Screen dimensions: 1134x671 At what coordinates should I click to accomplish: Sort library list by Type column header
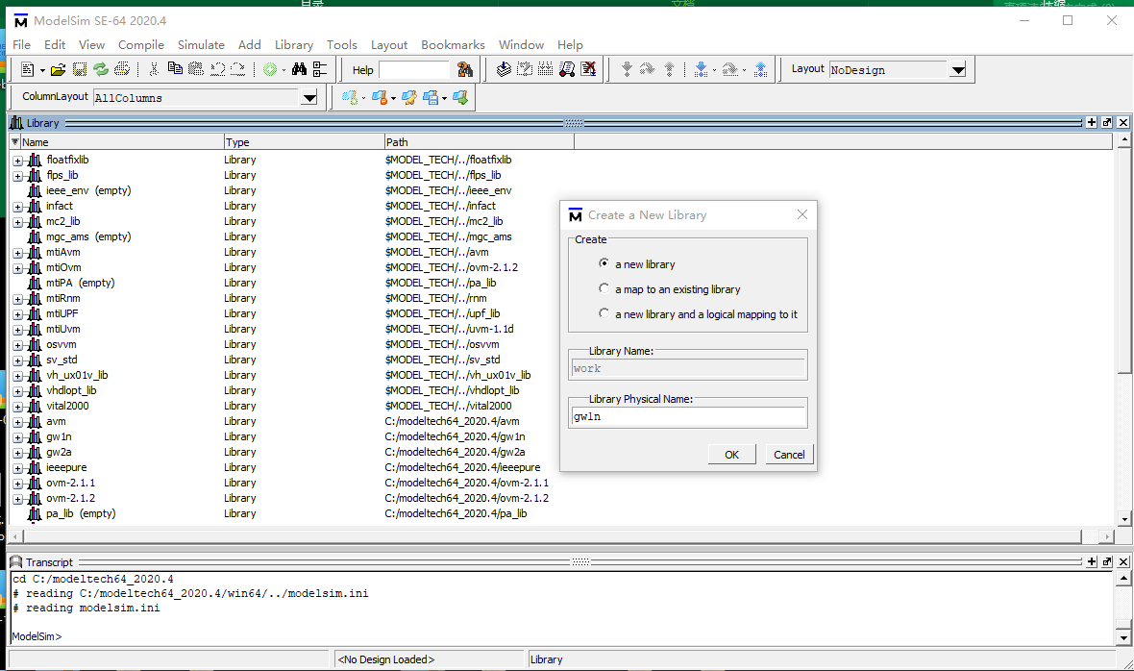point(304,142)
